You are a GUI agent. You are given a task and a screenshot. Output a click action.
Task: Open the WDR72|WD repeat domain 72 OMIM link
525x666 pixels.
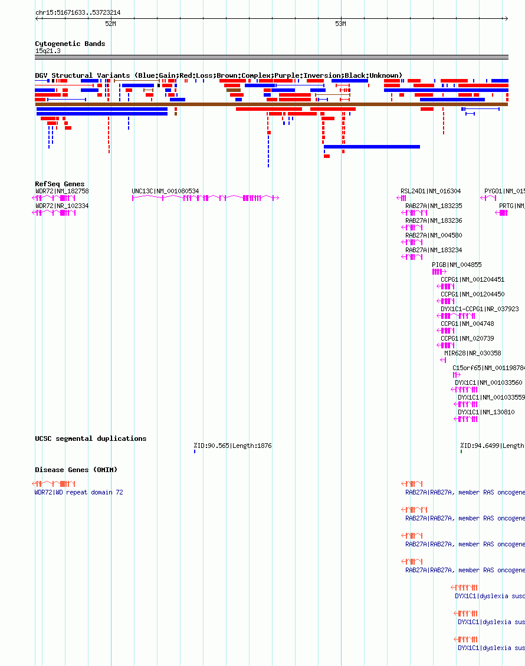(x=79, y=493)
